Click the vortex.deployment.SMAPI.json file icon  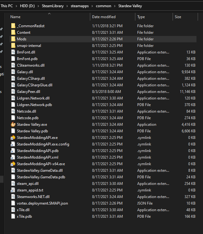coord(13,203)
